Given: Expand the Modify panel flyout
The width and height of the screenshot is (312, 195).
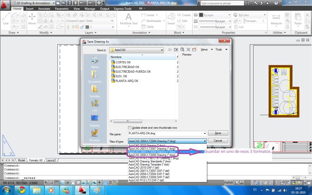Looking at the screenshot, I should (x=46, y=33).
